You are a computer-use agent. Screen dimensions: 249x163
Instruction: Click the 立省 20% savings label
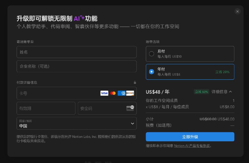(x=222, y=72)
